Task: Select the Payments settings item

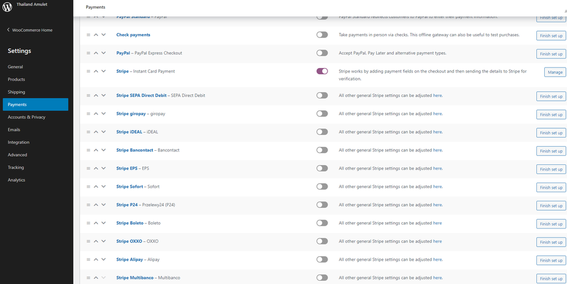Action: point(35,104)
